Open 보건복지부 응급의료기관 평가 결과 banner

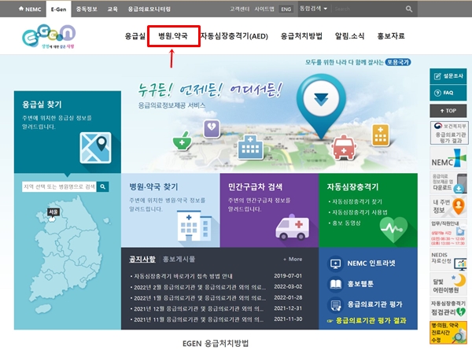pyautogui.click(x=448, y=132)
